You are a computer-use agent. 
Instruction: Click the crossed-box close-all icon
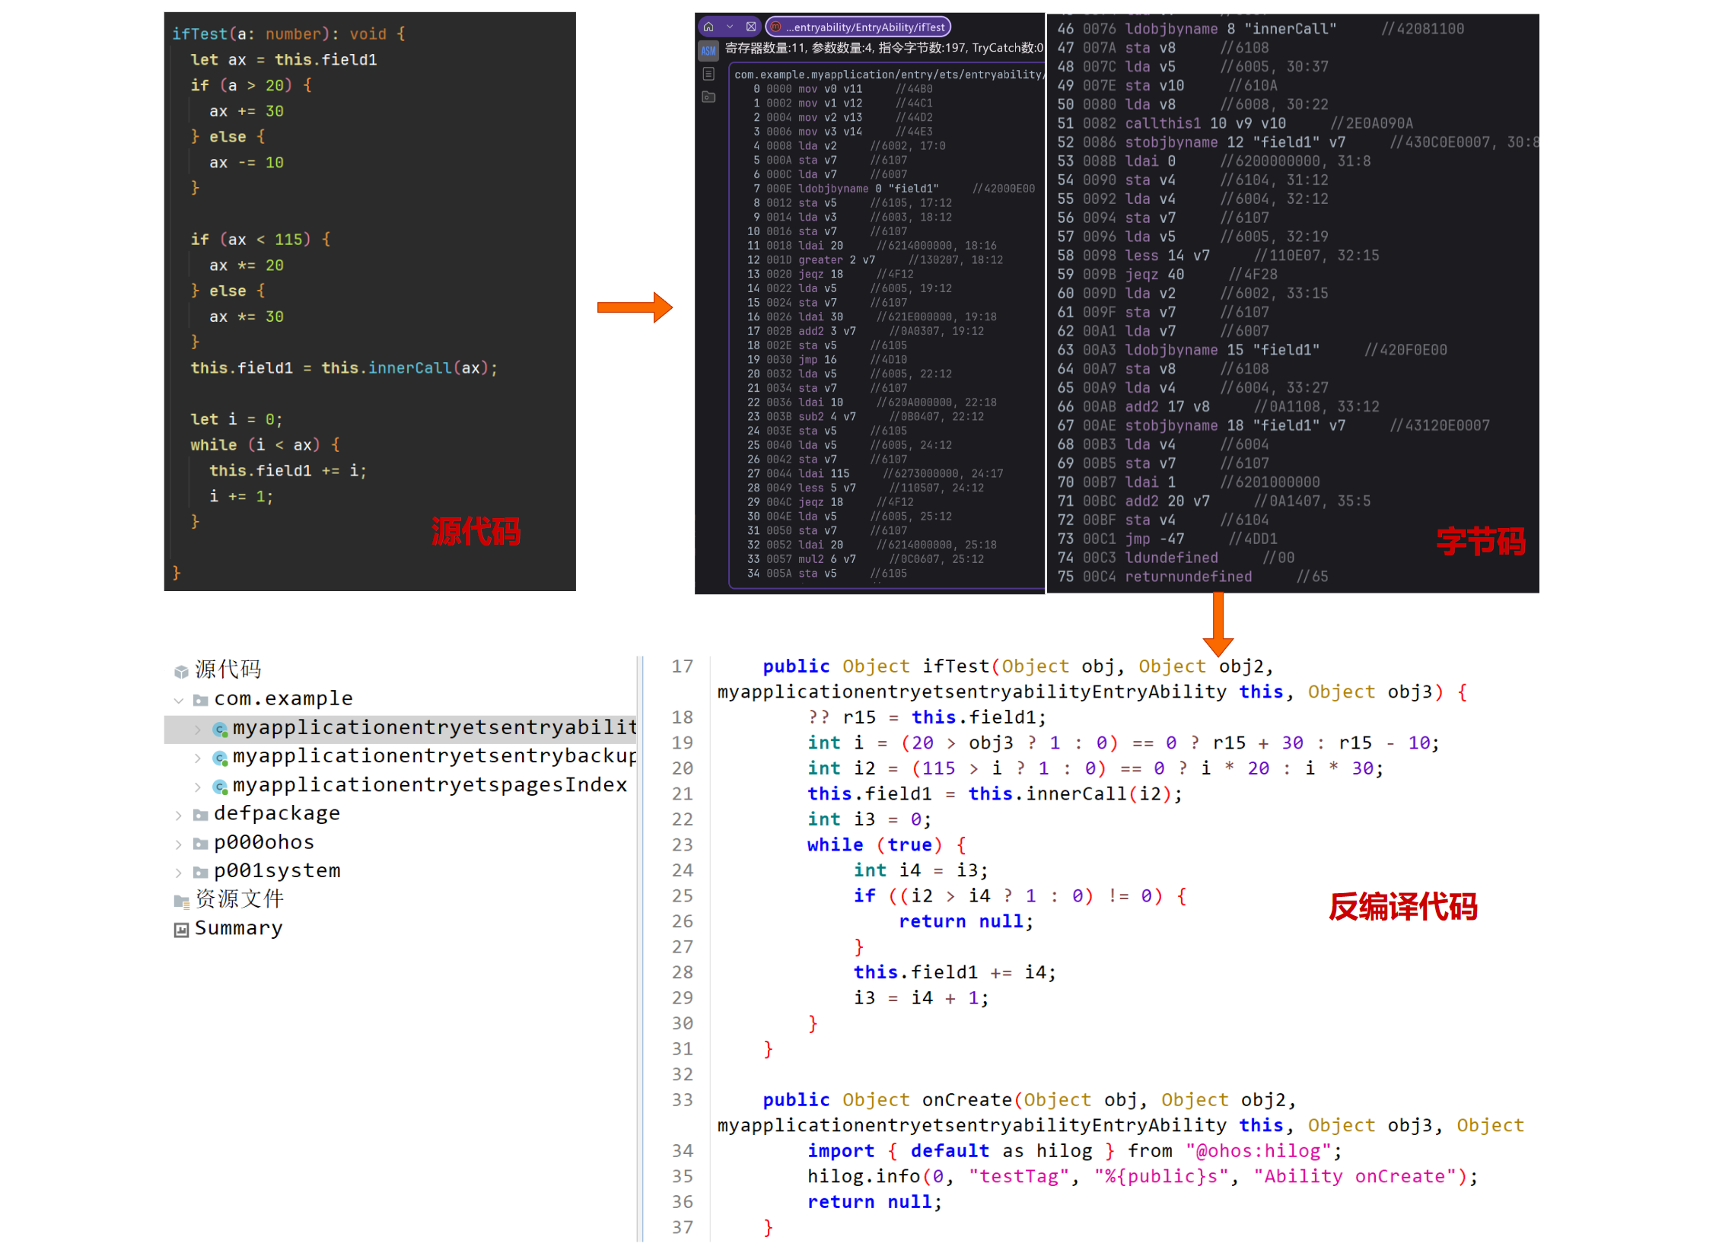[x=751, y=27]
